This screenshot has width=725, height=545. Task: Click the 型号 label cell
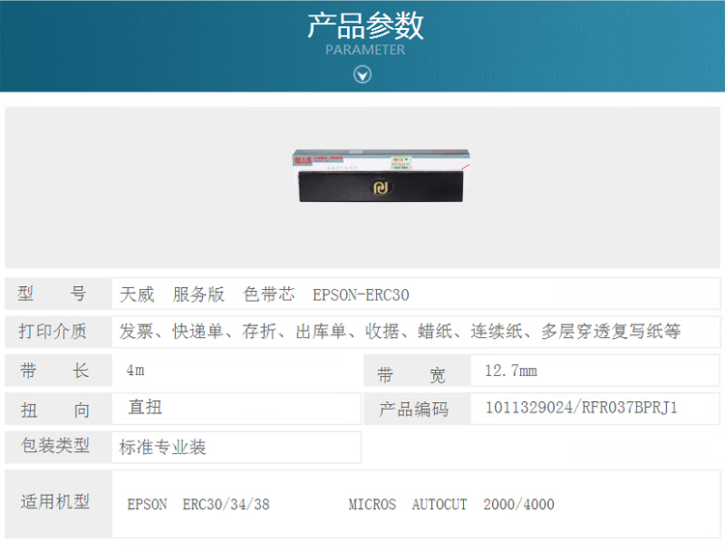(58, 294)
